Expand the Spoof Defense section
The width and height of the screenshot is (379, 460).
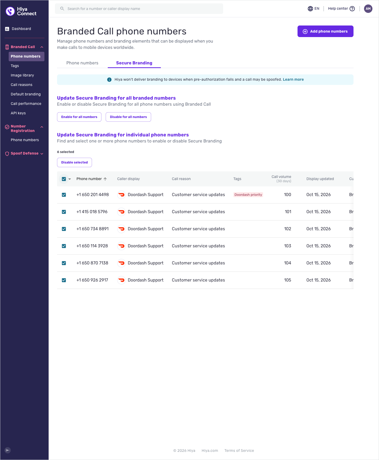(42, 154)
